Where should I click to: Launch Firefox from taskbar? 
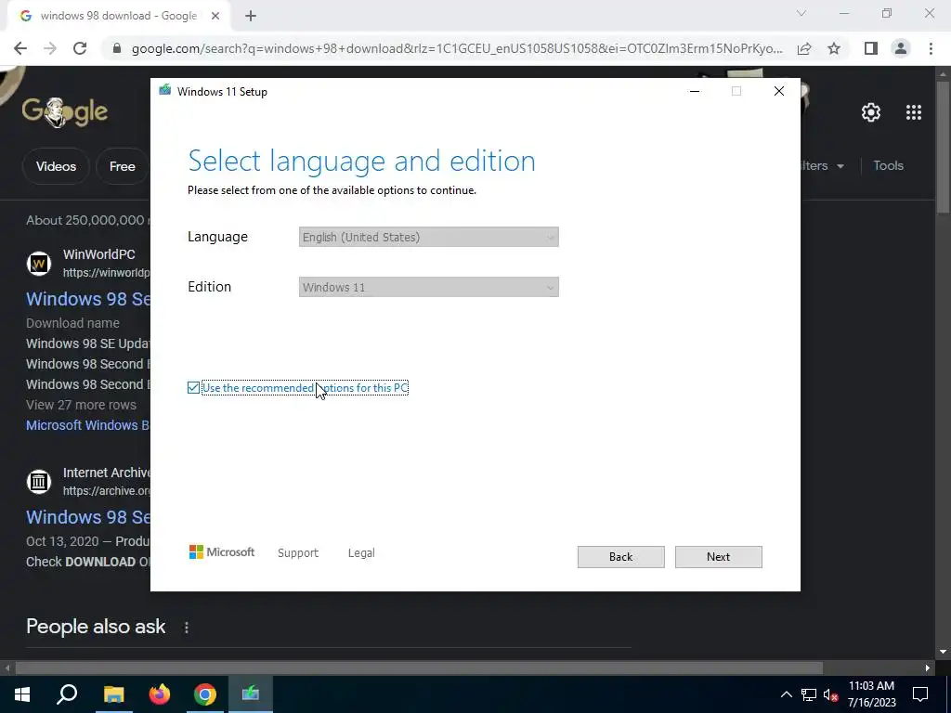[x=160, y=694]
